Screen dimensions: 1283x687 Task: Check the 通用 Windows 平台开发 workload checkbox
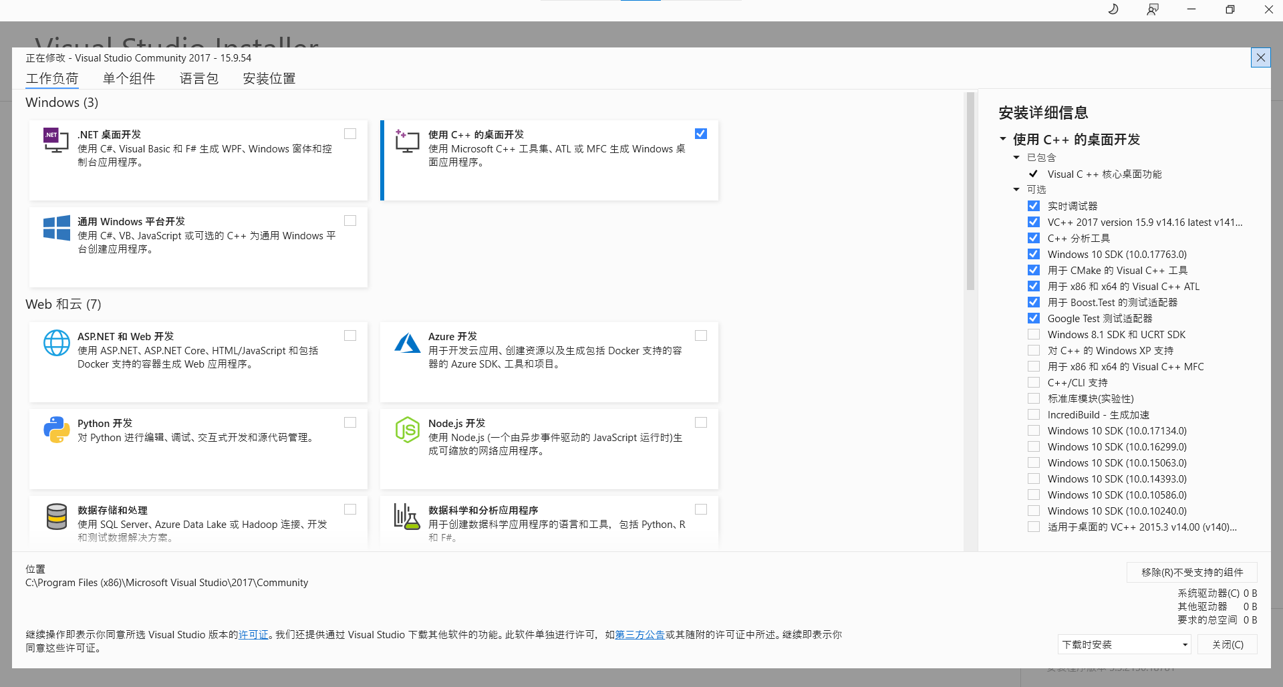350,221
